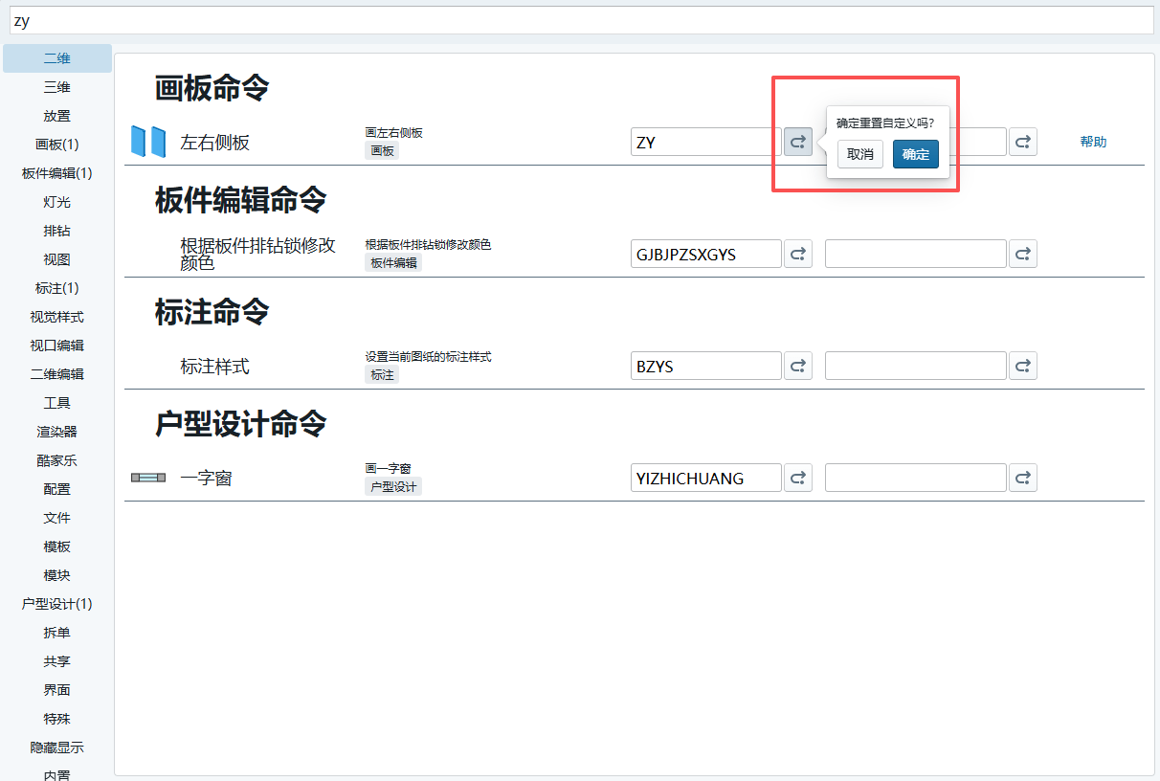Click the search box containing zy
The image size is (1160, 781).
[580, 20]
